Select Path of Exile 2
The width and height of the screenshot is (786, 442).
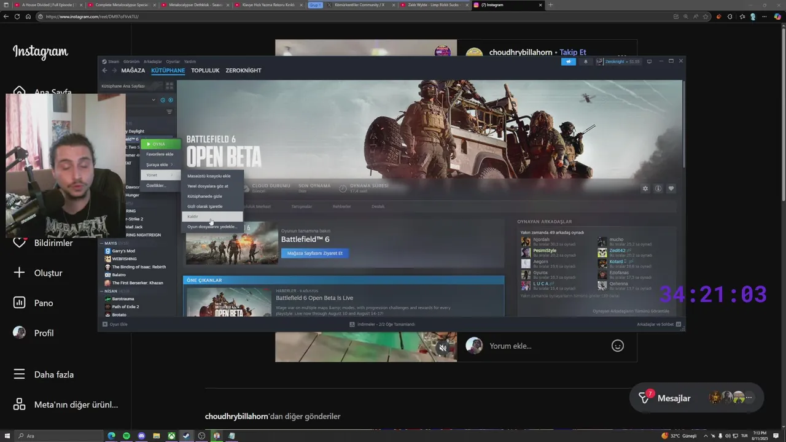125,307
